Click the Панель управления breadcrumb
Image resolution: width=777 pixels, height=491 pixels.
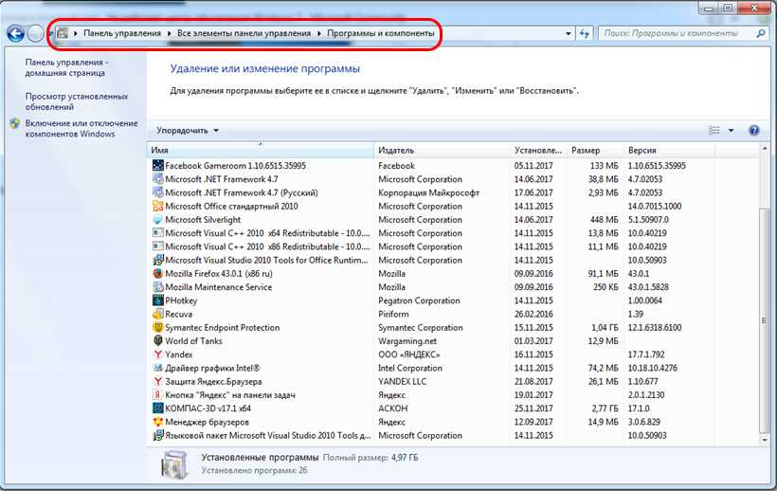[122, 33]
